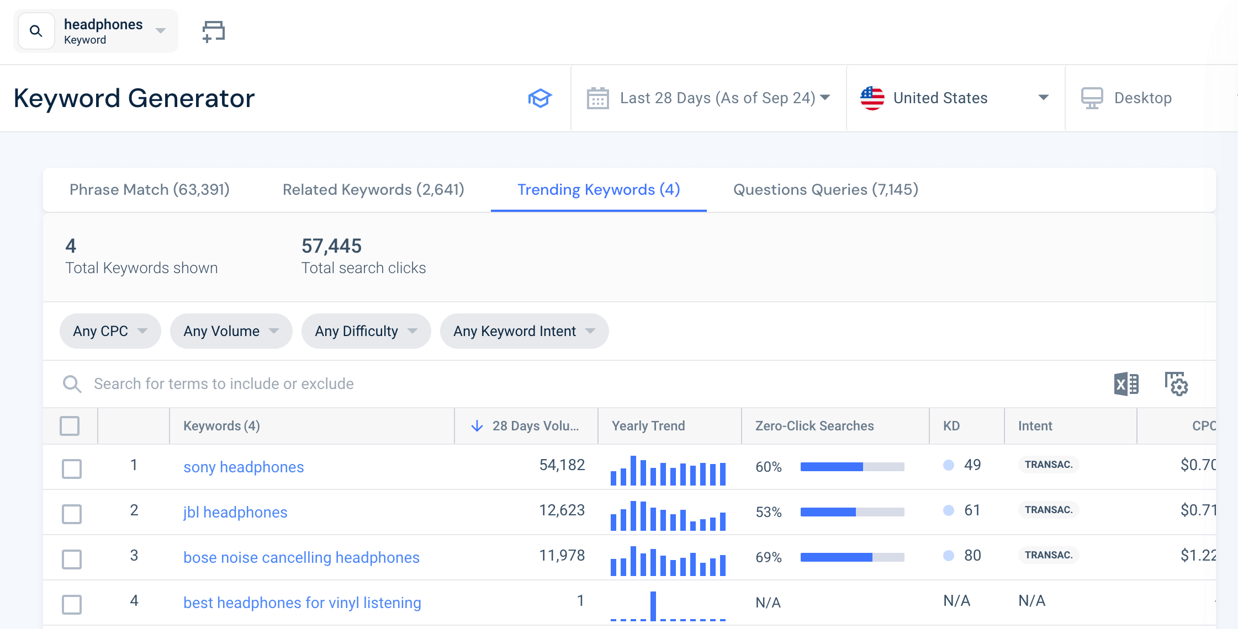The image size is (1238, 629).
Task: Open the Desktop device dropdown
Action: 1152,98
